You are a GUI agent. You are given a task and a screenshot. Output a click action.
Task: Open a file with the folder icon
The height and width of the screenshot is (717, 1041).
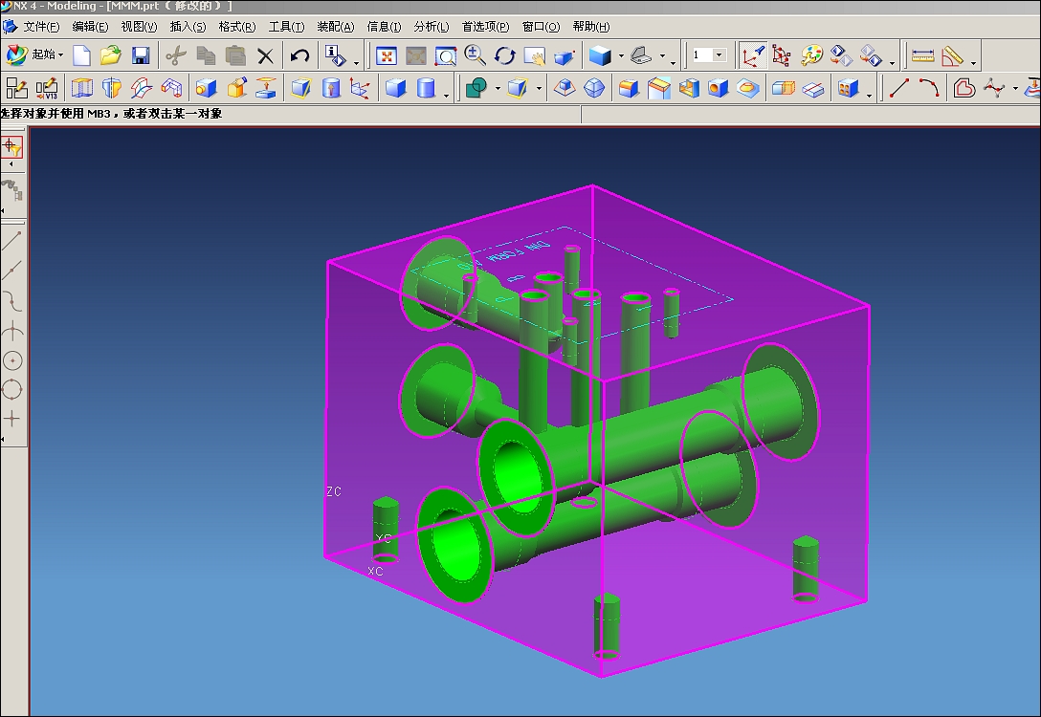pos(111,55)
